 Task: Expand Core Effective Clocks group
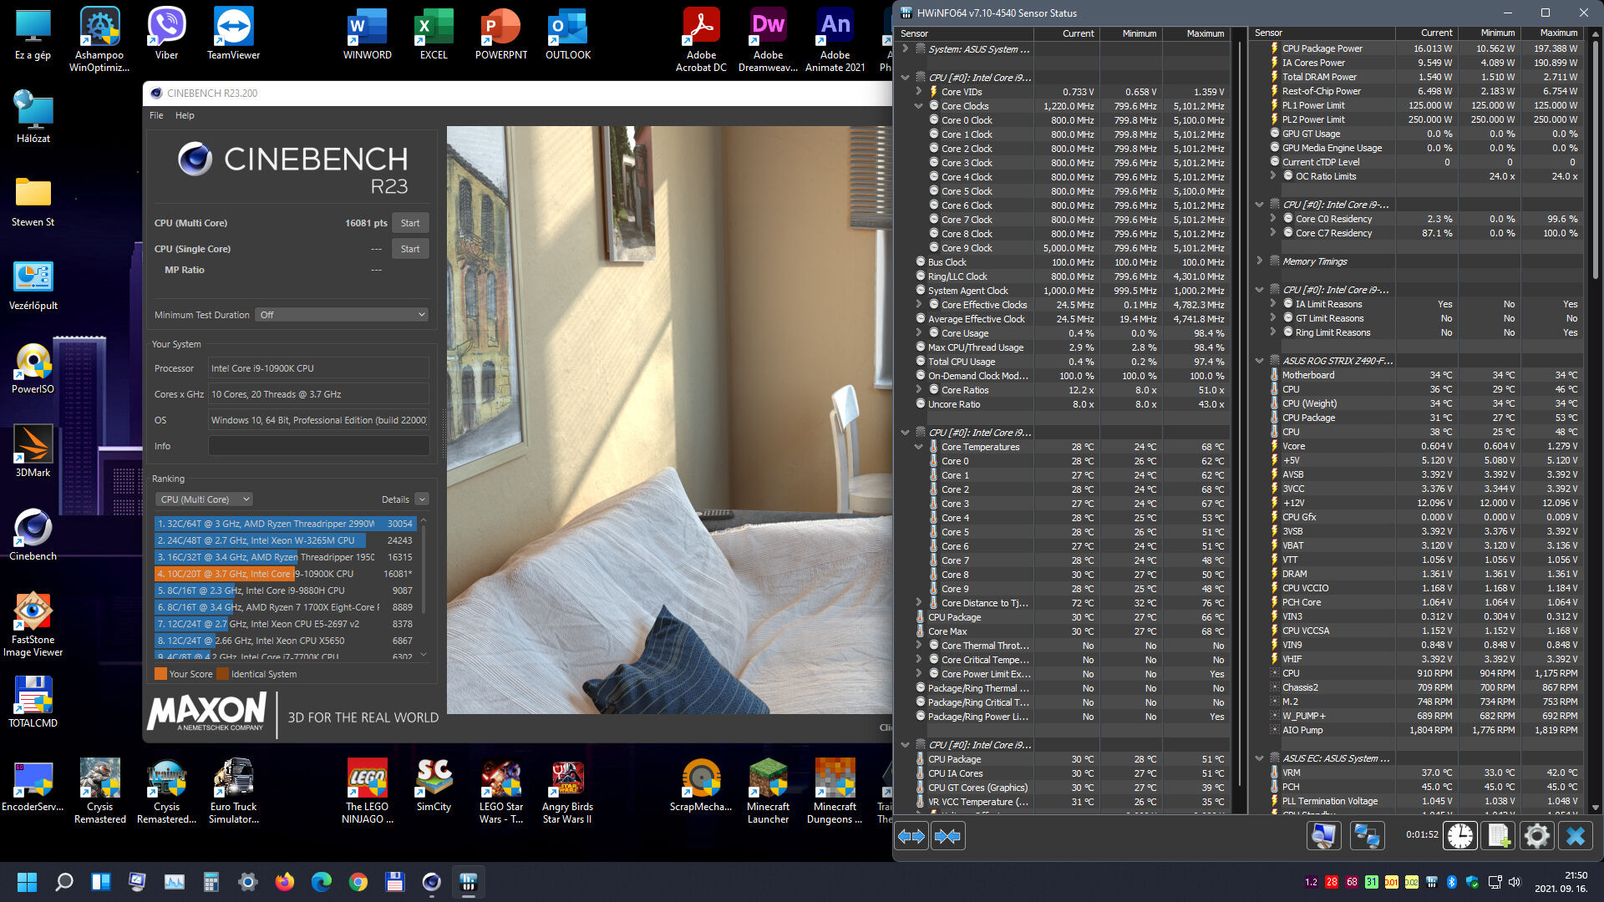918,305
